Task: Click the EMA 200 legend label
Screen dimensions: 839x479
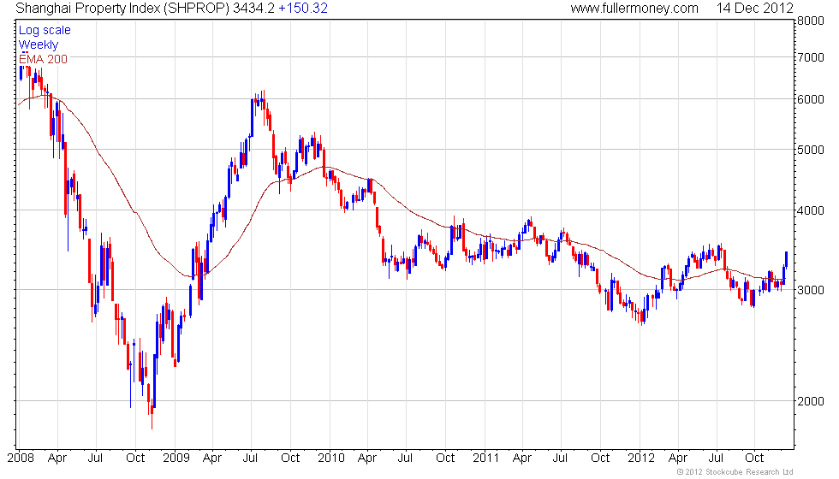Action: [43, 59]
